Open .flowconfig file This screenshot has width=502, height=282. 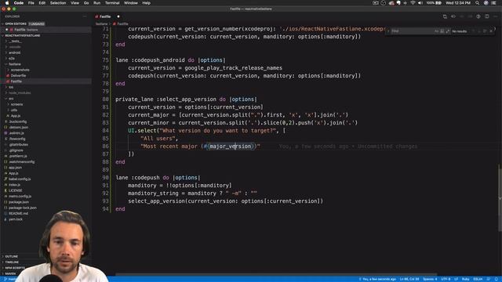tap(17, 139)
